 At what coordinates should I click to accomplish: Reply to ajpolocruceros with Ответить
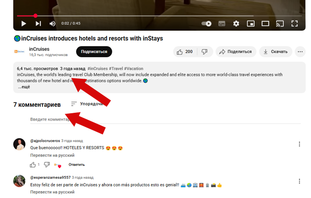[x=77, y=165]
